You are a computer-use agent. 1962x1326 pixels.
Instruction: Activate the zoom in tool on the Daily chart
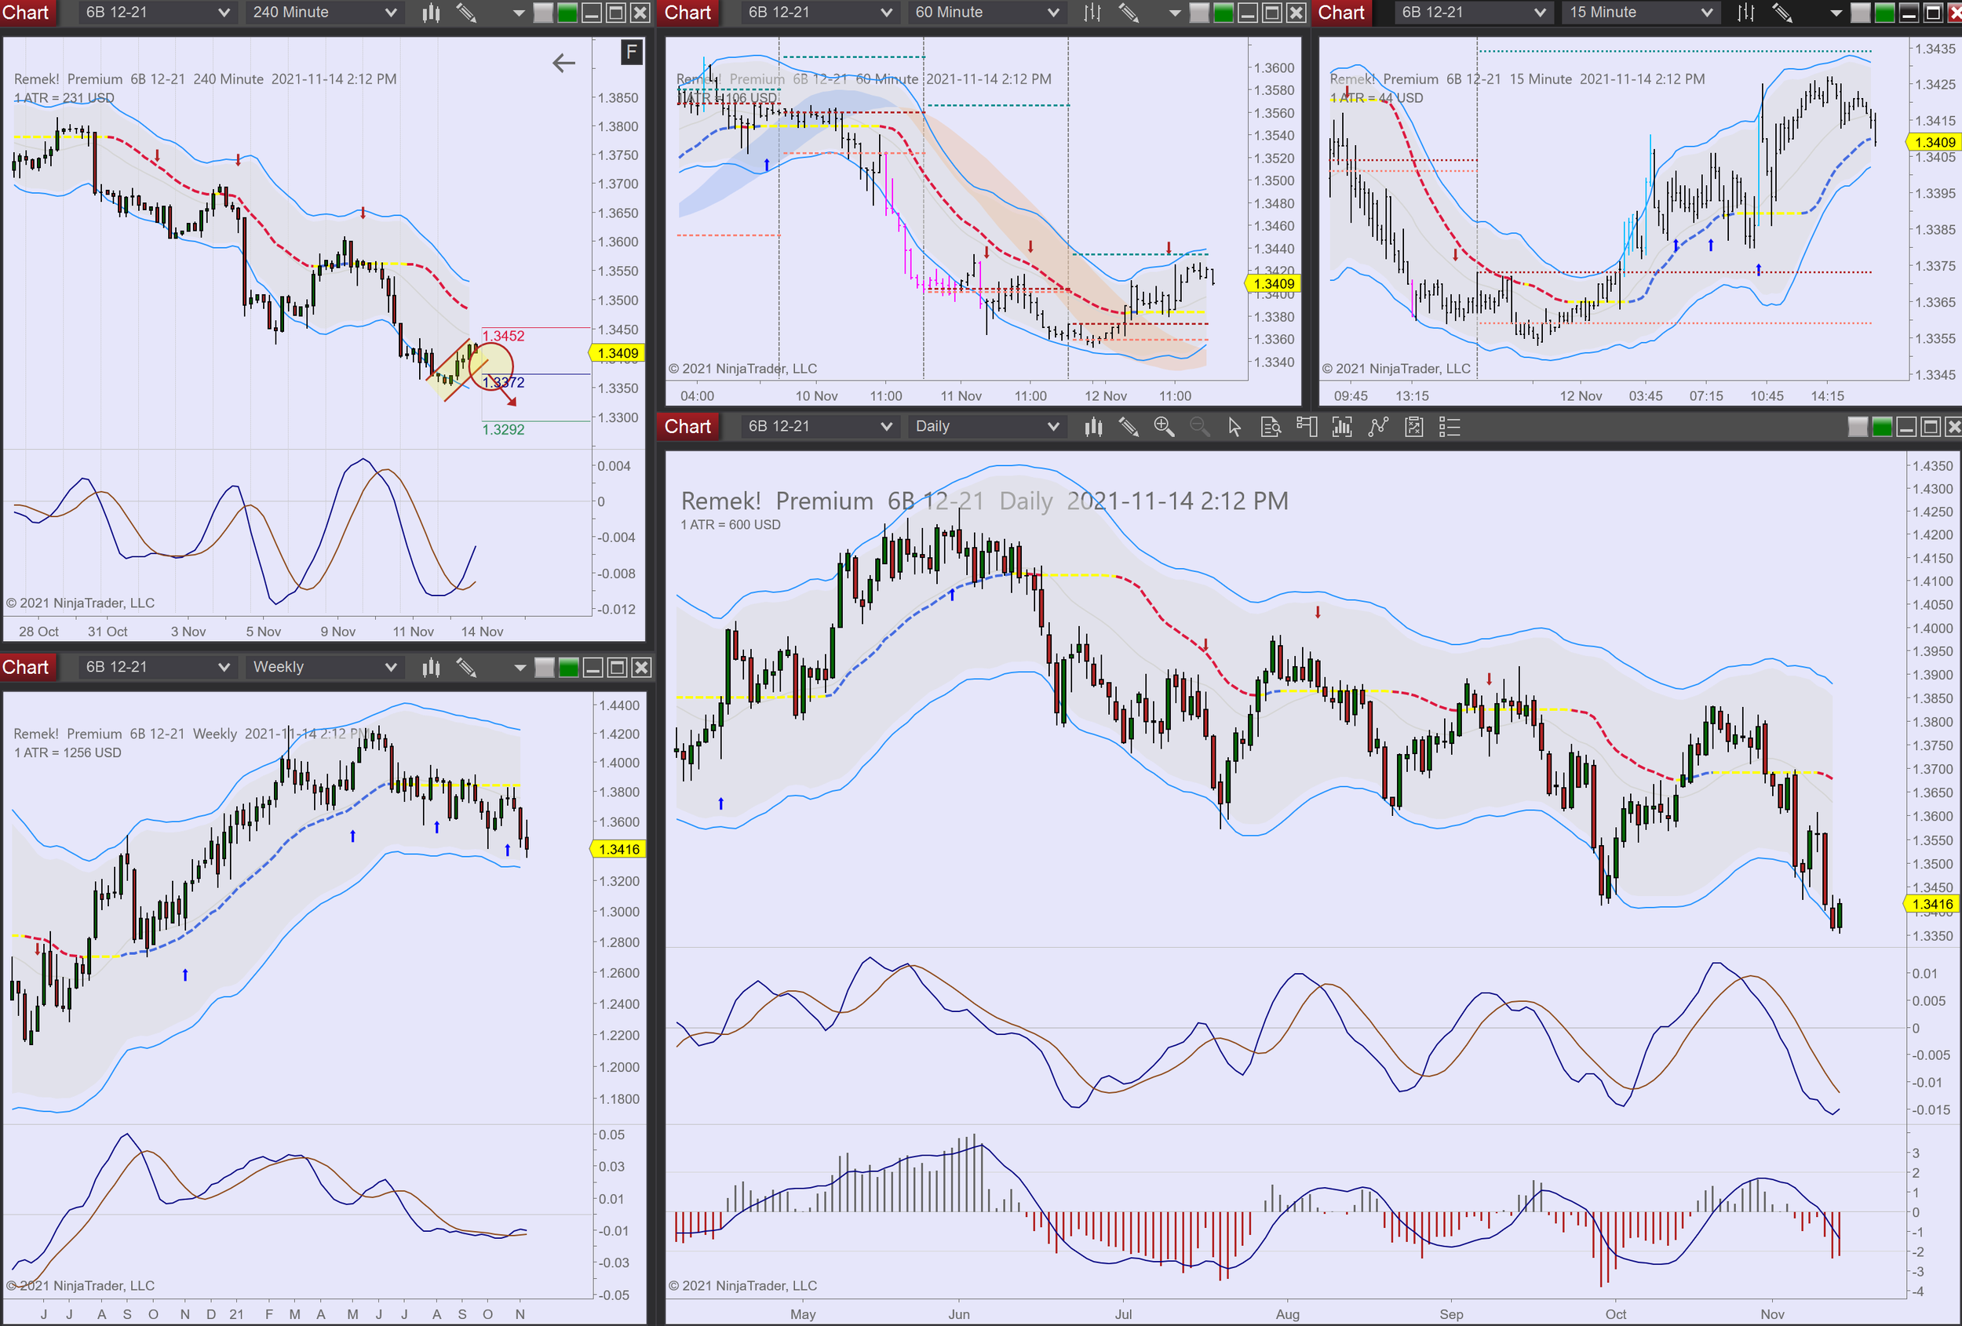point(1165,427)
